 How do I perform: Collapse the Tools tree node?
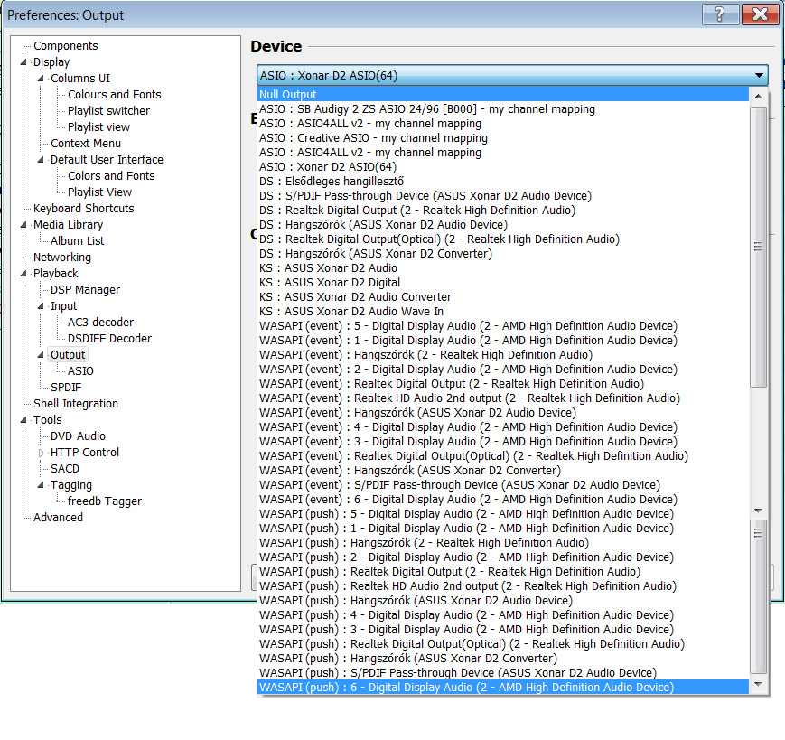23,420
